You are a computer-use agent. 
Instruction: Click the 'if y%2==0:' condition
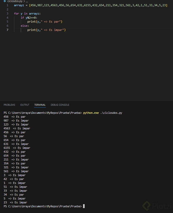tap(29, 18)
